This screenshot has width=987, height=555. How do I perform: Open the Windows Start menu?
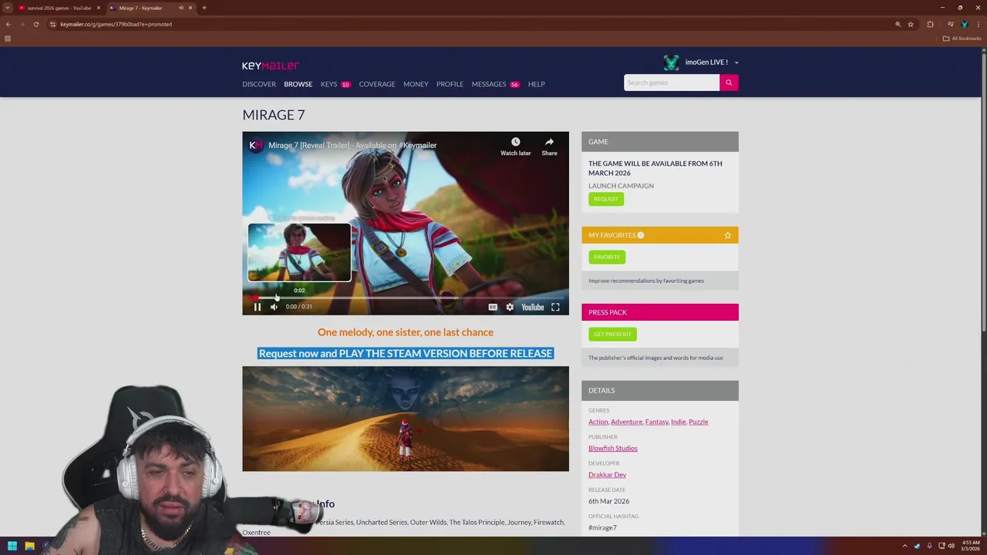pyautogui.click(x=12, y=546)
